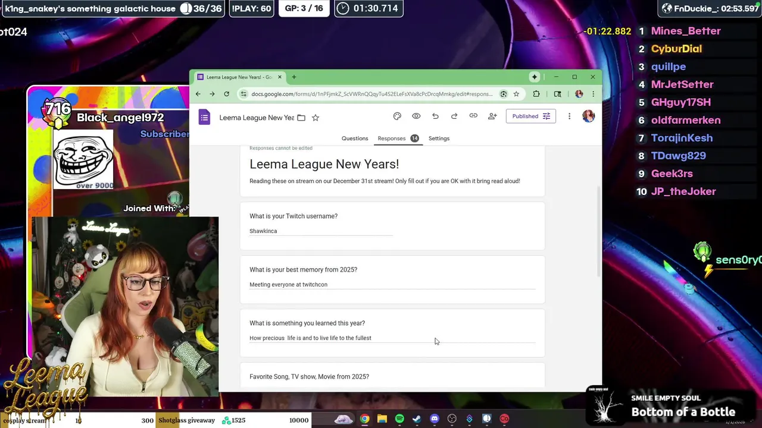Image resolution: width=762 pixels, height=428 pixels.
Task: Click the answer Meeting everyone at twitchcon
Action: (x=288, y=284)
